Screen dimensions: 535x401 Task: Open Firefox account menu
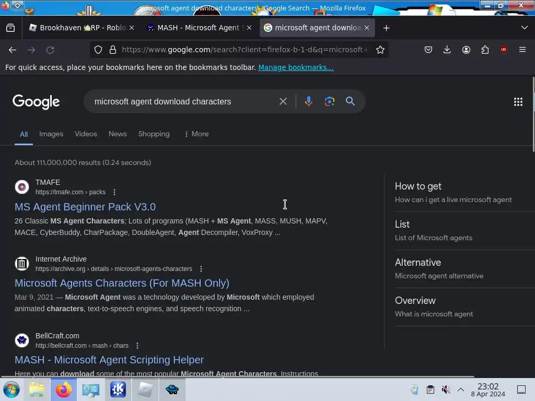tap(466, 50)
